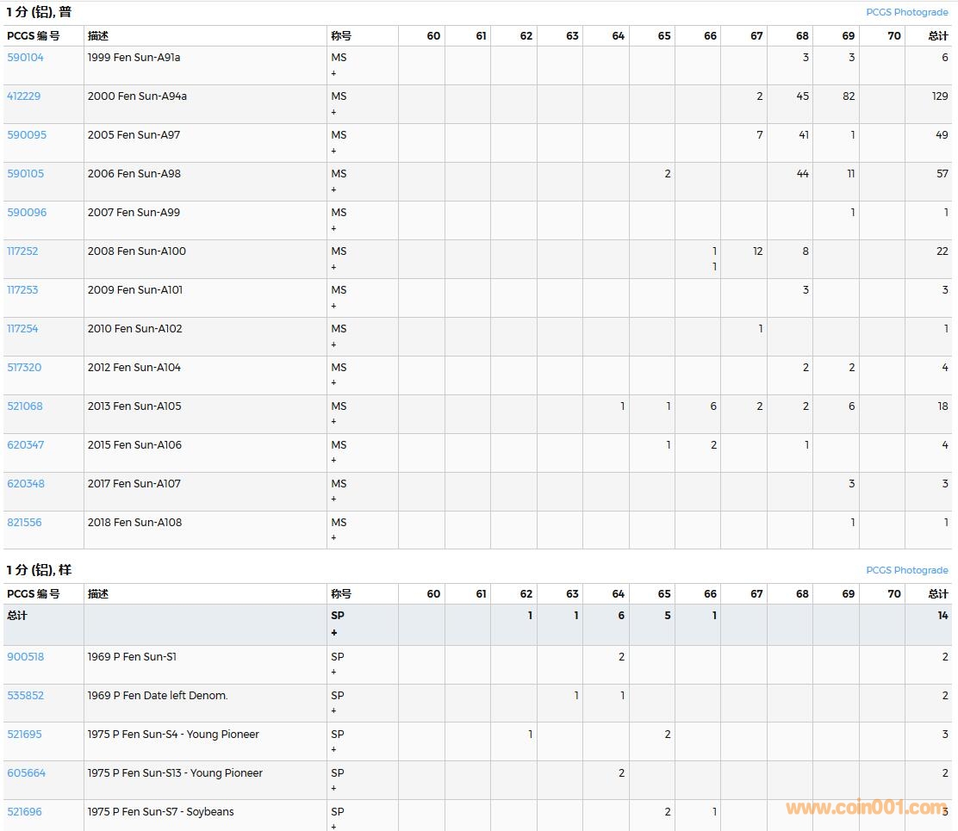
Task: Select the 590105 link for 2006 Fen
Action: click(x=25, y=174)
